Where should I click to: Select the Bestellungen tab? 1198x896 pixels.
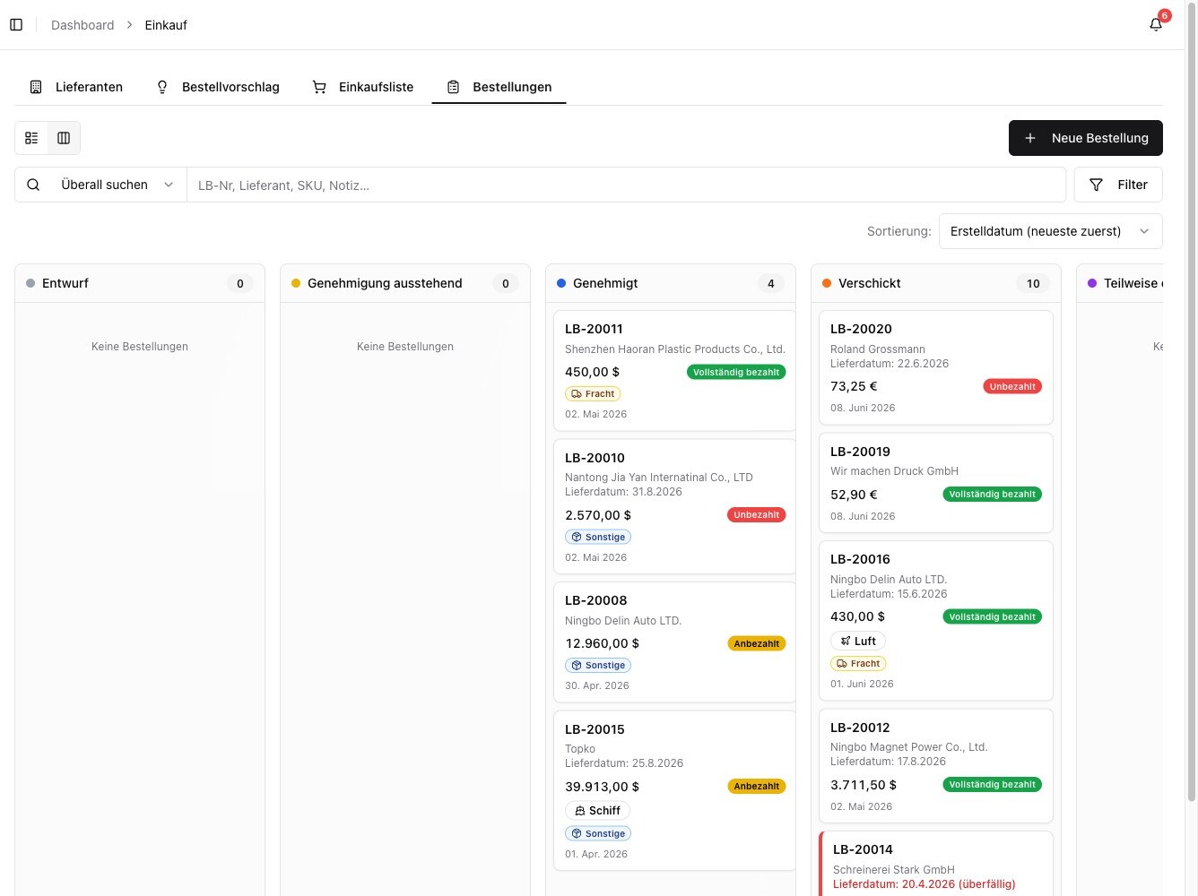coord(499,87)
